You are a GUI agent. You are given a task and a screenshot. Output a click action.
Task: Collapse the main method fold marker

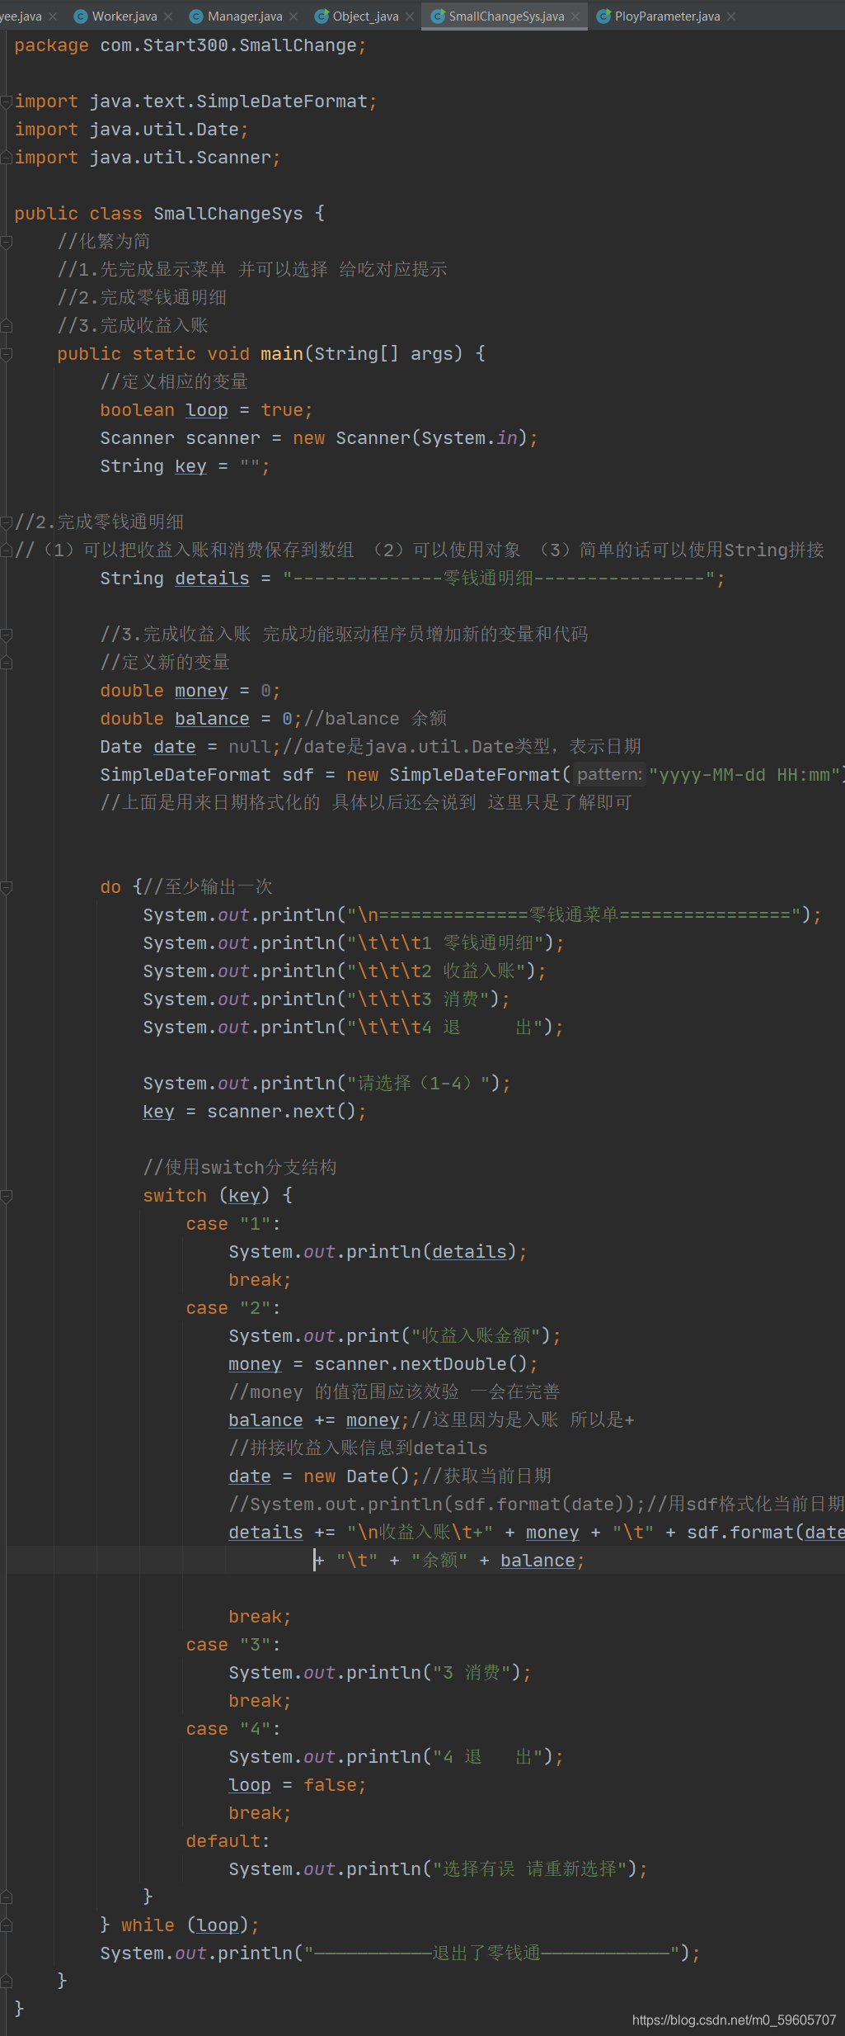click(7, 354)
